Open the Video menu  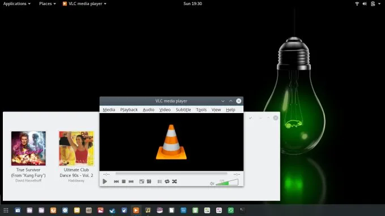pyautogui.click(x=165, y=110)
